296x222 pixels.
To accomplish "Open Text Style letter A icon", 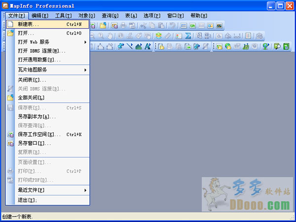I will point(148,46).
